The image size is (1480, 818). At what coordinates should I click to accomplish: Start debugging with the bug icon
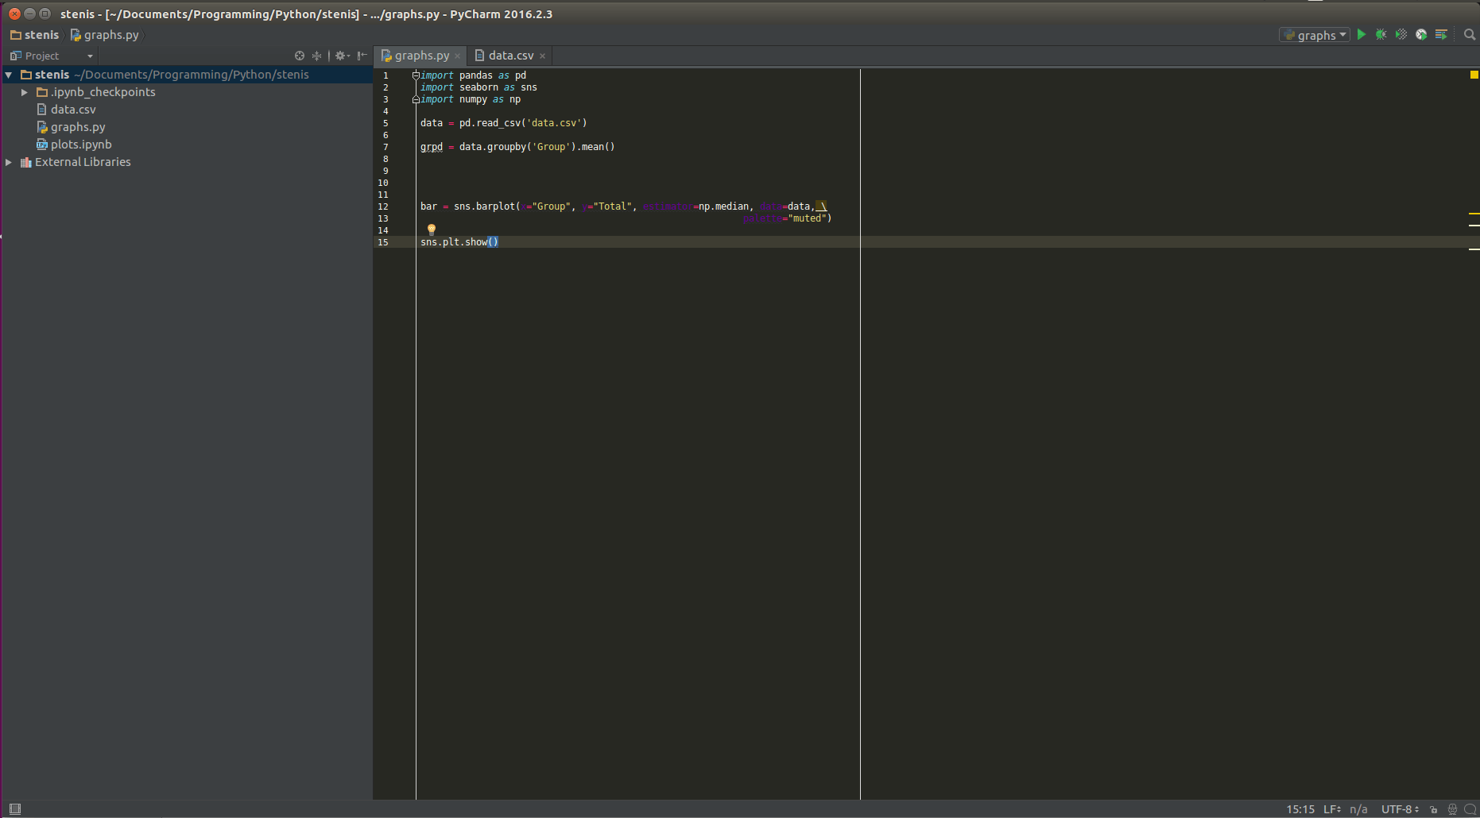click(1381, 35)
